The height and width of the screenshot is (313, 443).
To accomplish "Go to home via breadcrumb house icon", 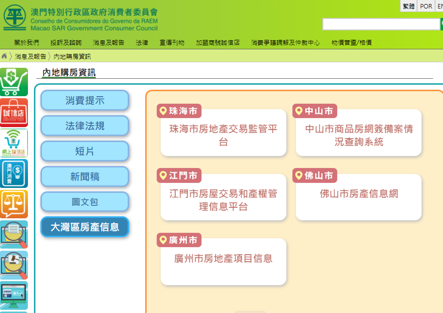I will (x=4, y=56).
